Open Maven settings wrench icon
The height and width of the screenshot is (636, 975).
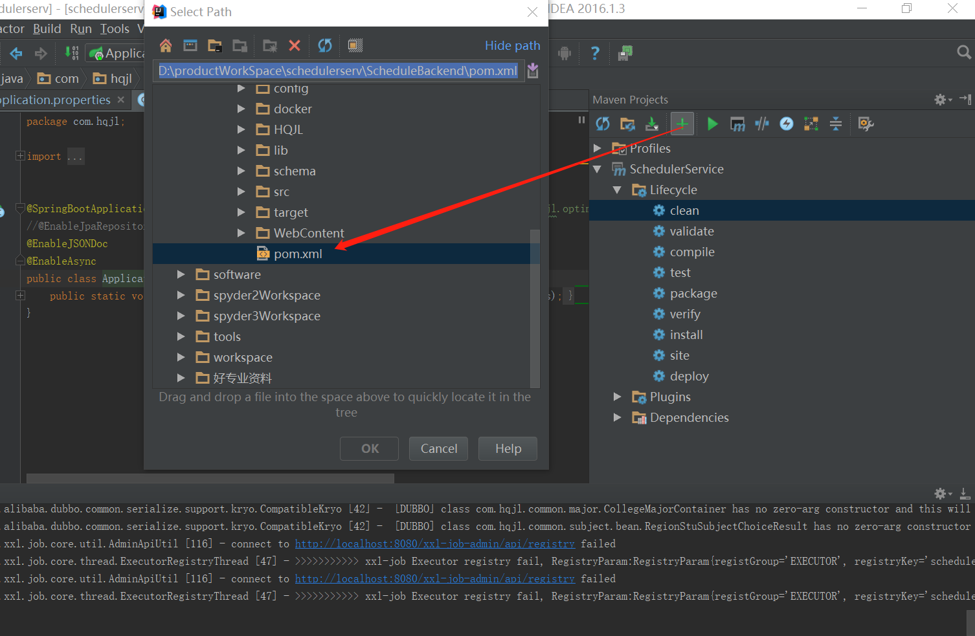point(866,124)
